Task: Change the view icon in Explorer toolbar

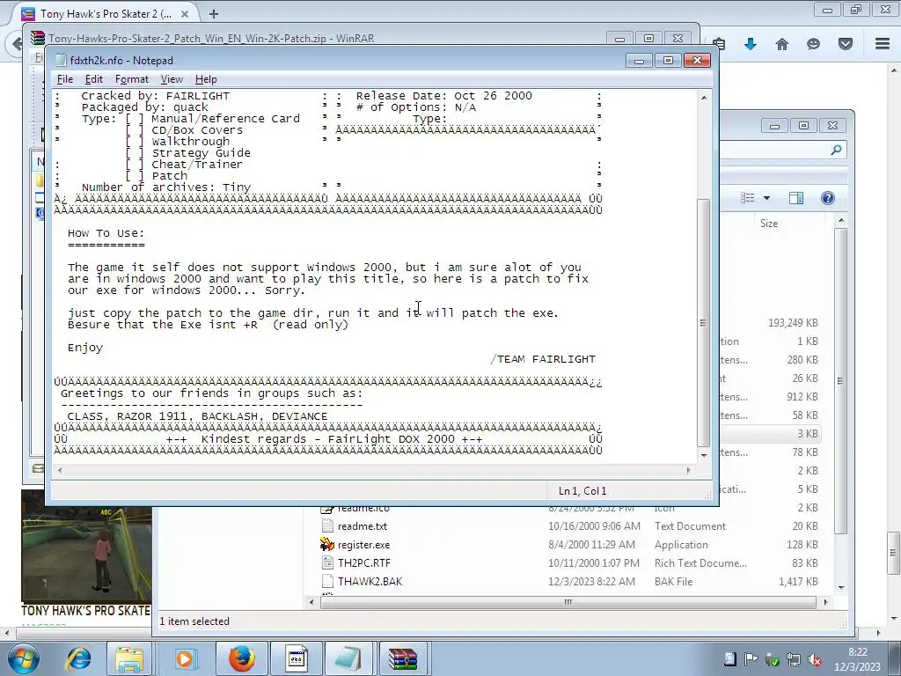Action: (x=748, y=198)
